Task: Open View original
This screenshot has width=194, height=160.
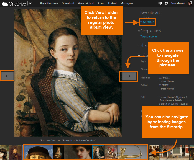Action: pos(86,3)
